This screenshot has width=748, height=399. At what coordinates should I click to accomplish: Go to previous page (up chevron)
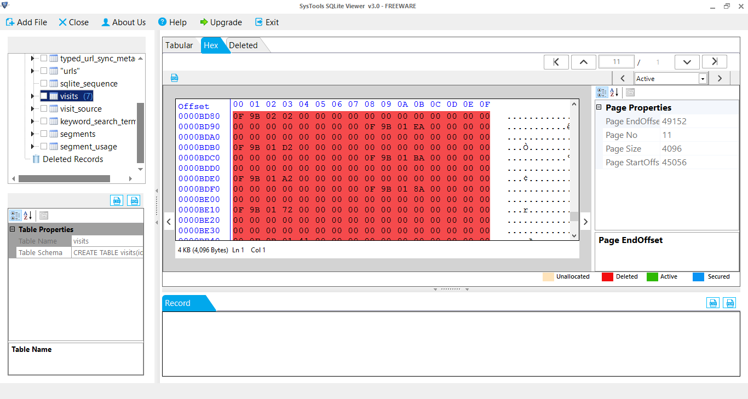coord(584,62)
